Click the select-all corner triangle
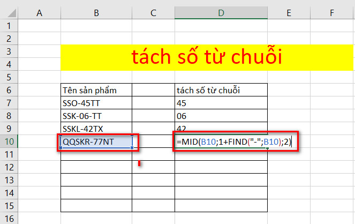The width and height of the screenshot is (355, 224). click(12, 13)
